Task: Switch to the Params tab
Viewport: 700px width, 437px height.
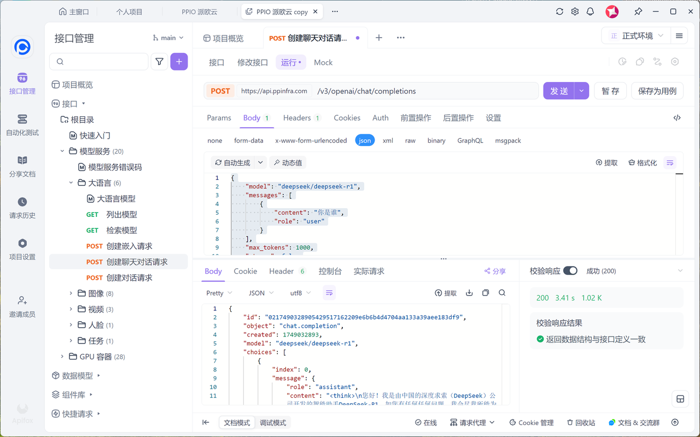Action: point(219,118)
